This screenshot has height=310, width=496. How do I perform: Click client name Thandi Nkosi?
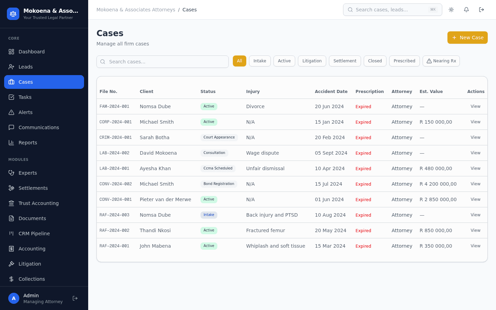(x=155, y=230)
